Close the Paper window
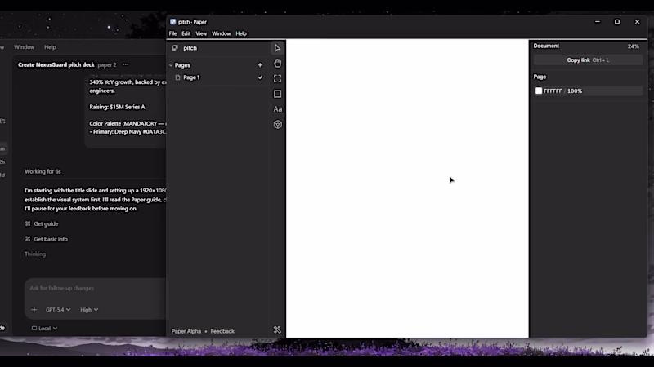This screenshot has width=654, height=367. point(637,22)
